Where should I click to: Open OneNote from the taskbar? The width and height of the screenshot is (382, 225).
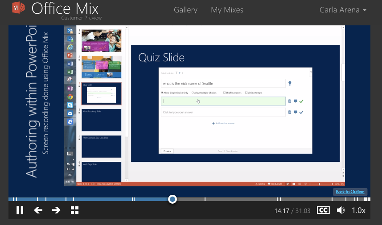(70, 88)
